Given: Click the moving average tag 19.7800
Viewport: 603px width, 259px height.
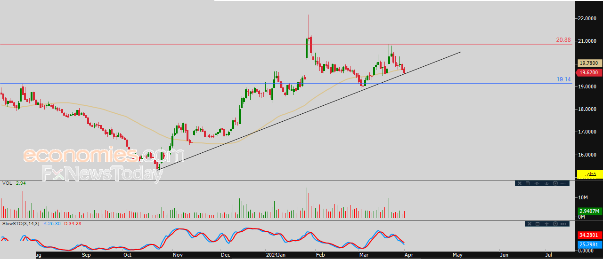Looking at the screenshot, I should pyautogui.click(x=589, y=63).
